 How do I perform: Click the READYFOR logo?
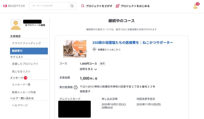click(x=14, y=6)
